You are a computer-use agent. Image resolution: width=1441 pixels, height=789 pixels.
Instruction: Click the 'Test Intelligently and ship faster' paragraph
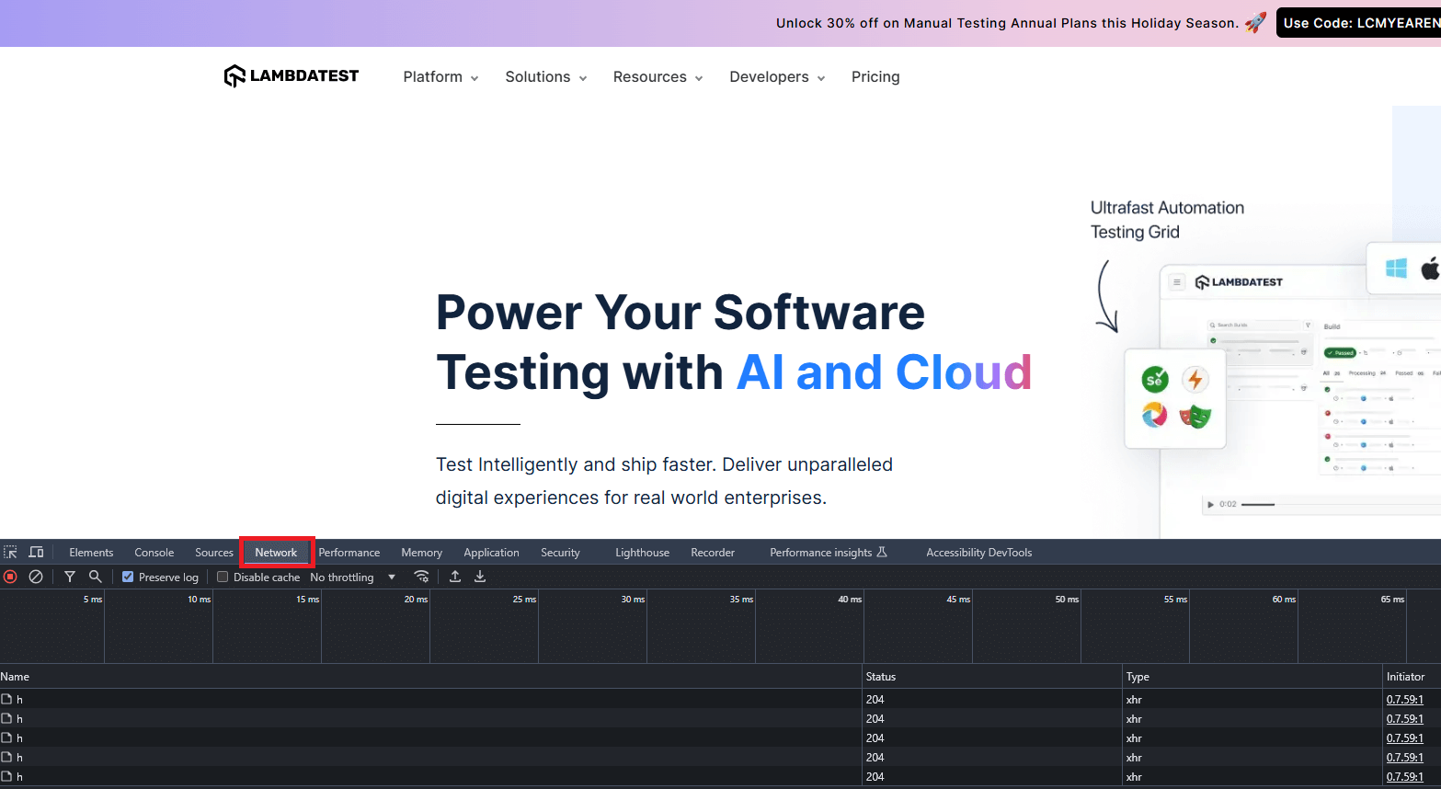pos(664,481)
